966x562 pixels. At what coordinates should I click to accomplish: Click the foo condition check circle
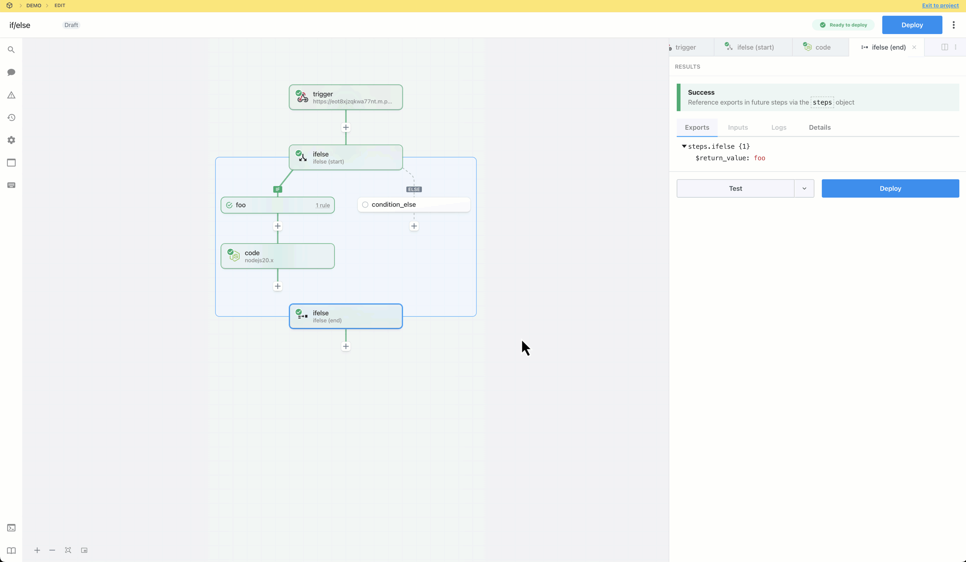(229, 205)
